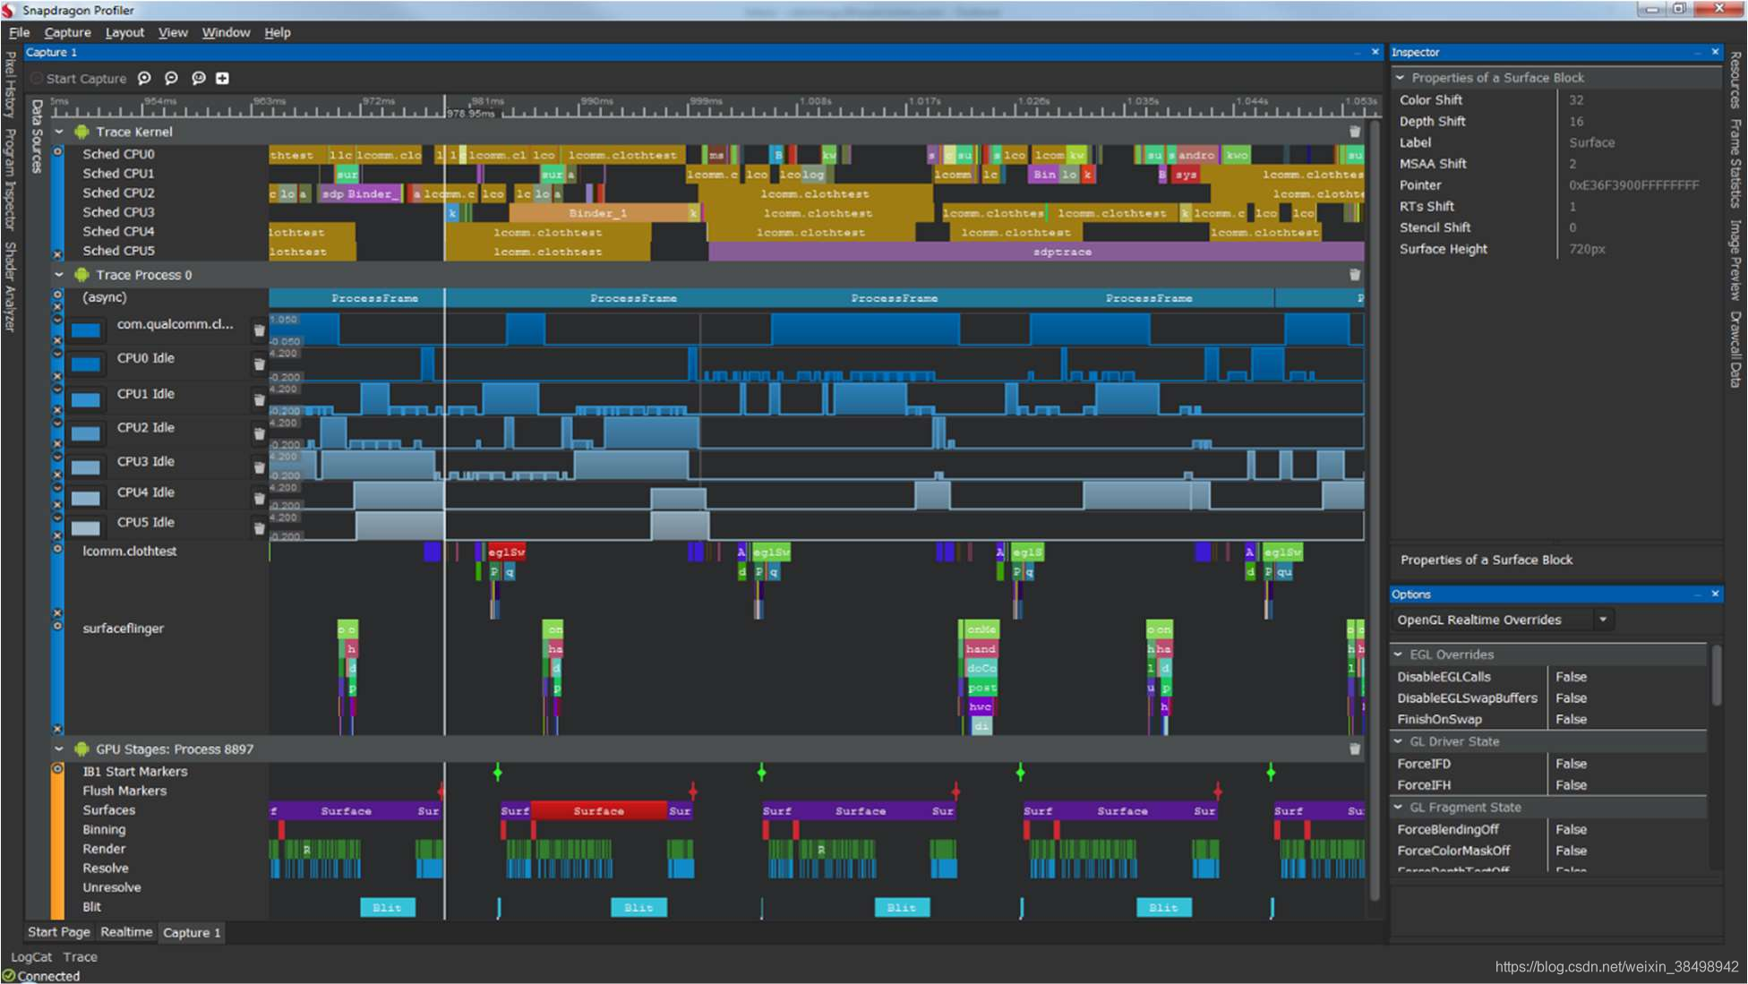The height and width of the screenshot is (984, 1748).
Task: Click the Android icon next to GPU Stages
Action: [81, 749]
